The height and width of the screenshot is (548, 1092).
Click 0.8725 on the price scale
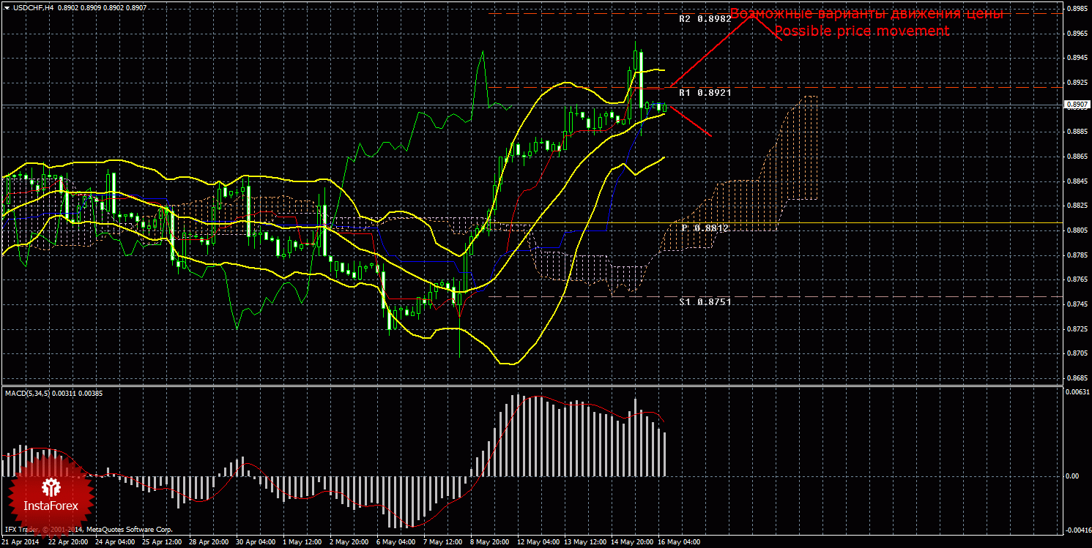click(1076, 329)
